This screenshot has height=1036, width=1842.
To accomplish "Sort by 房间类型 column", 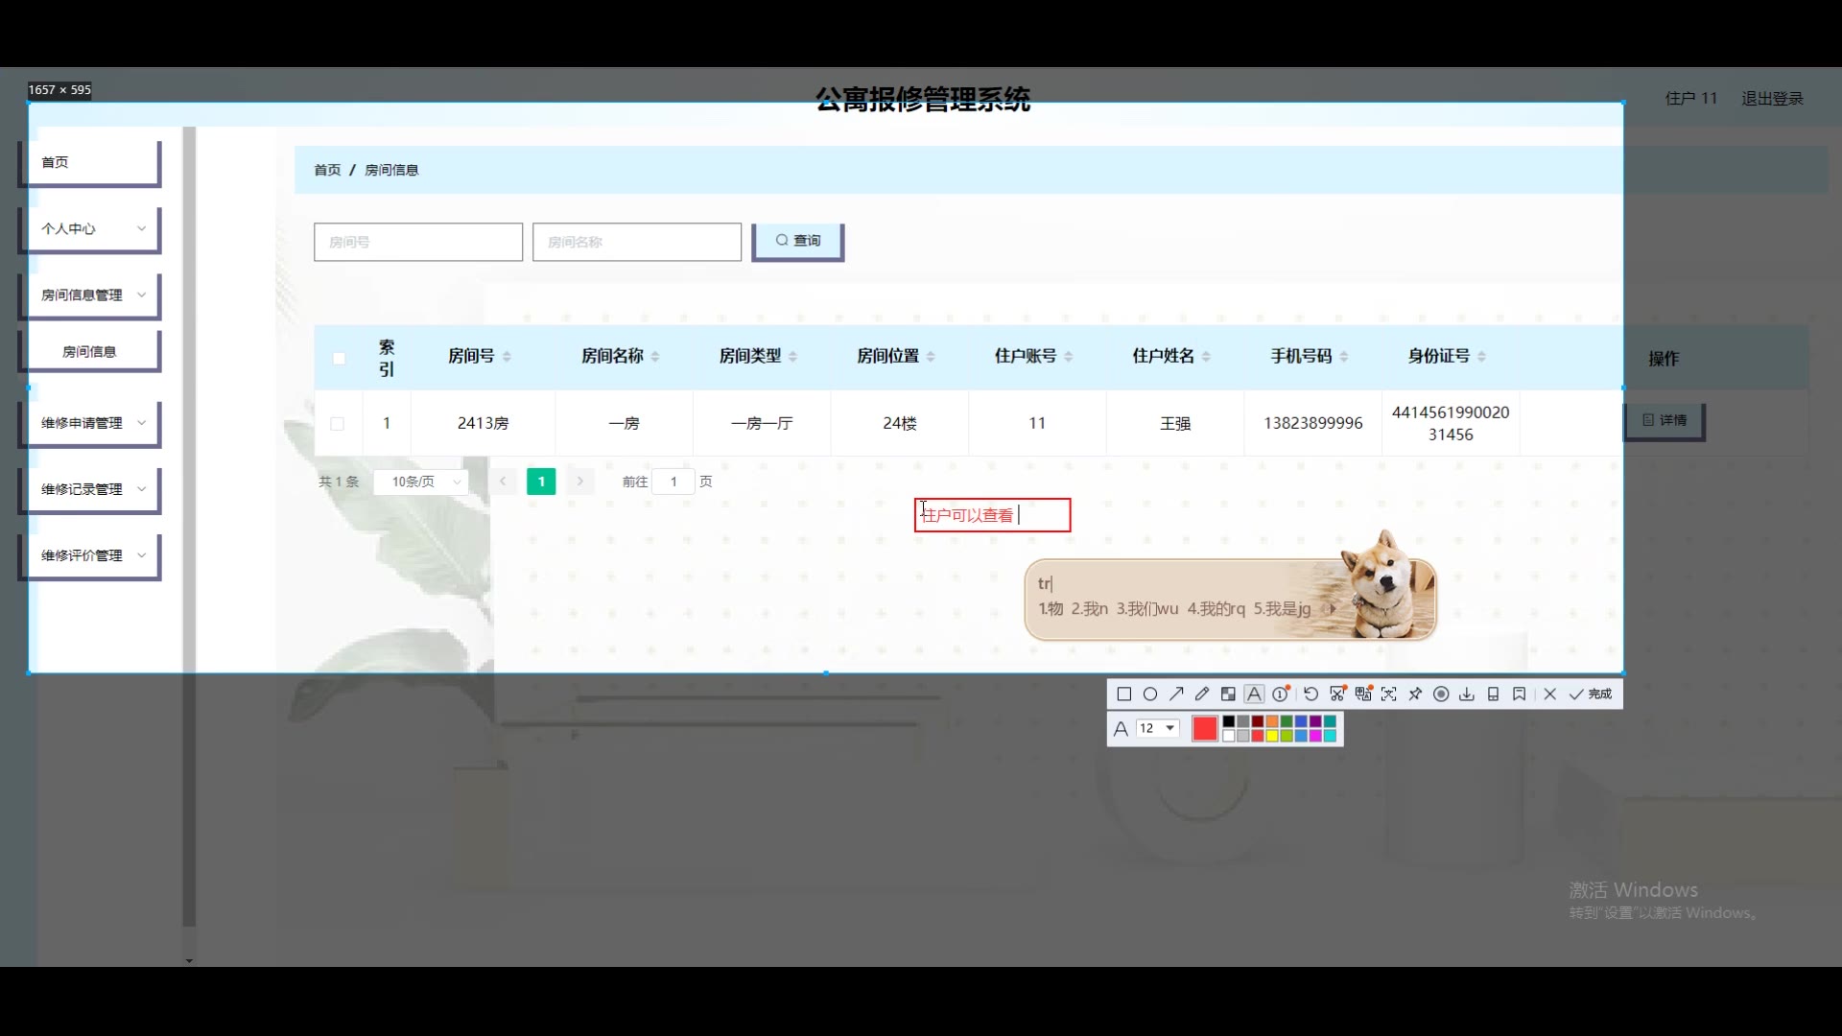I will pyautogui.click(x=792, y=357).
